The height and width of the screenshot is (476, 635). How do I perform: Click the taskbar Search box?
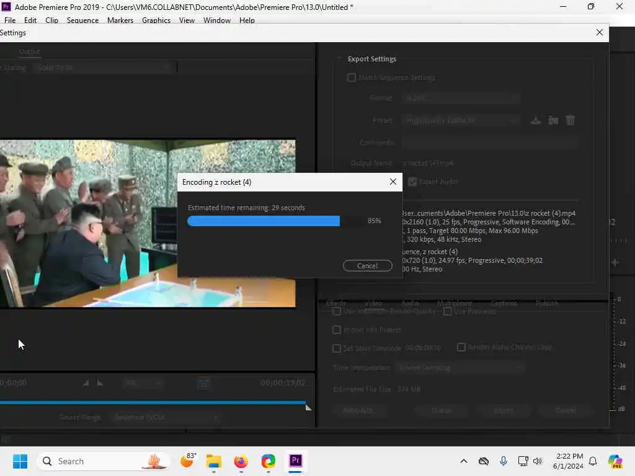pos(104,461)
